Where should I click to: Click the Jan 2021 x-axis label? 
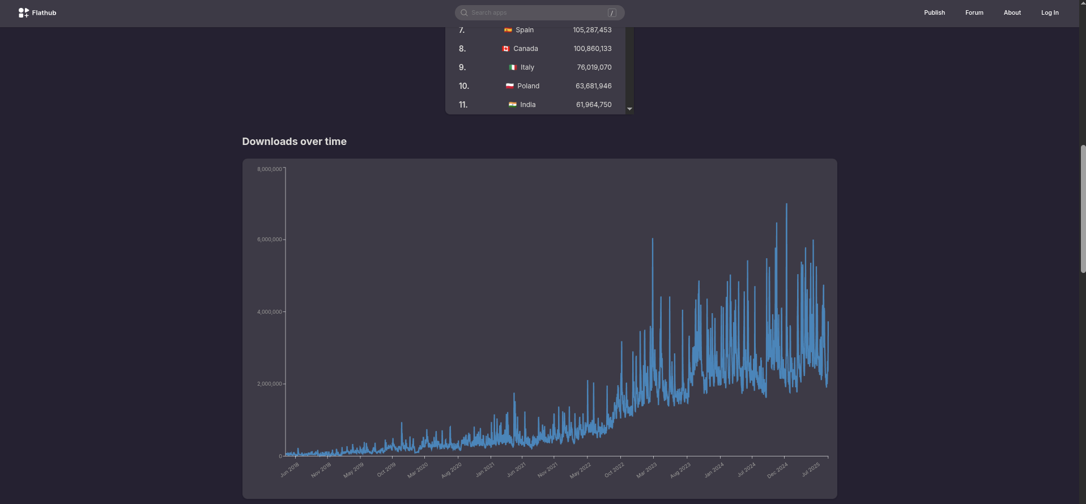[485, 470]
